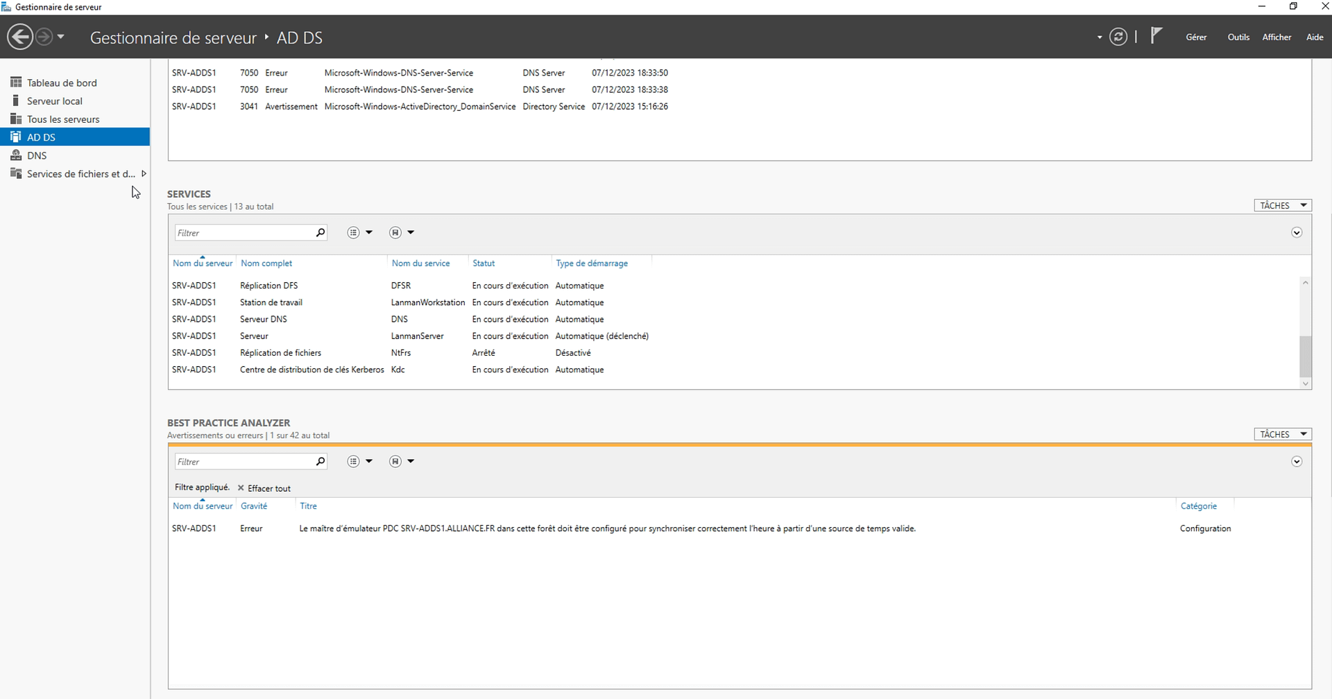Open Best Practice Analyzer saved queries icon
Screen dimensions: 1332x699
point(395,462)
